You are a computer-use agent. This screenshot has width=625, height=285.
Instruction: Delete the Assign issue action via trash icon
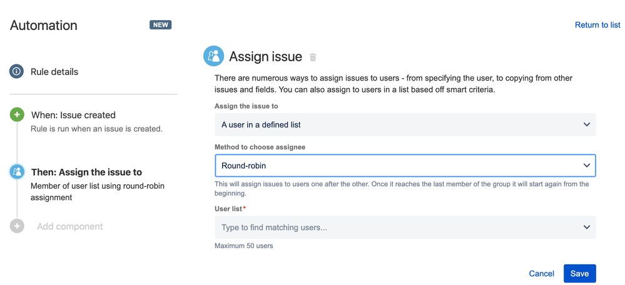[x=313, y=57]
